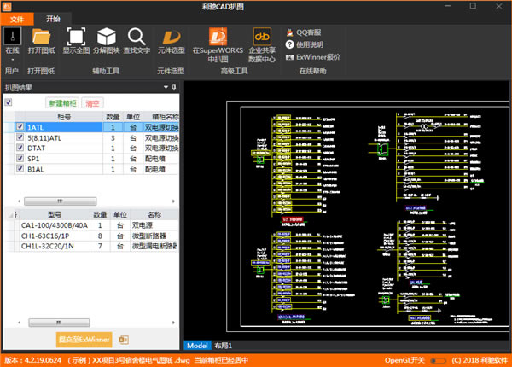This screenshot has width=512, height=367.
Task: Click 在SuperWORKS中扒图 icon
Action: coord(218,38)
